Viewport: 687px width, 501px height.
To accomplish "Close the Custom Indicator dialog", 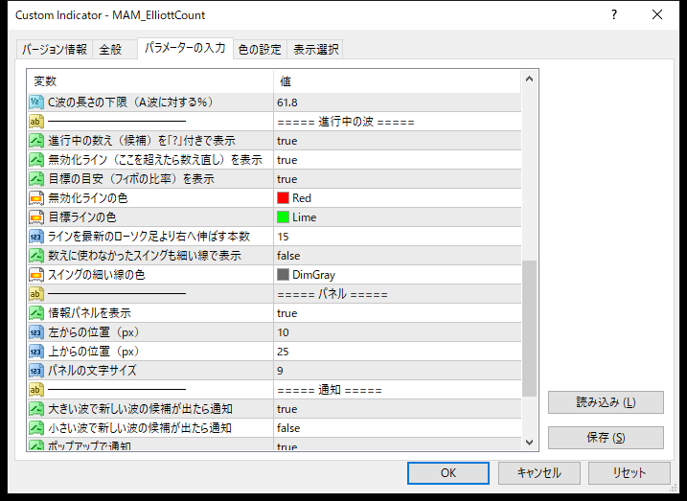I will pos(657,15).
